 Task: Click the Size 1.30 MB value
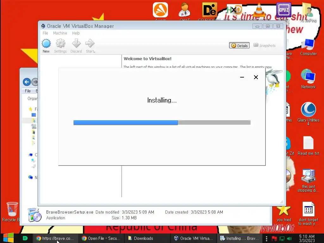(129, 218)
